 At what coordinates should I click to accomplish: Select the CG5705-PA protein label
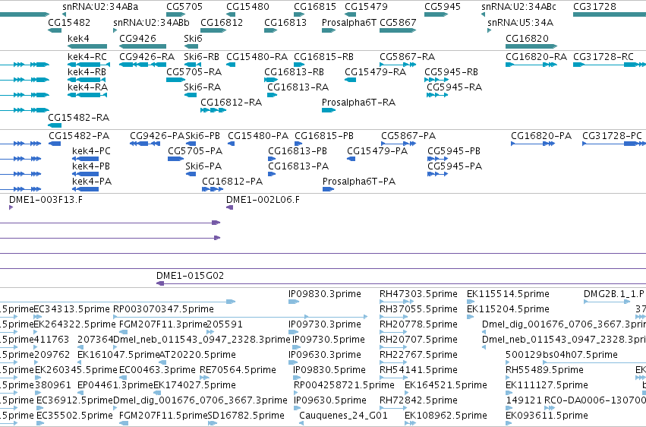(x=195, y=151)
